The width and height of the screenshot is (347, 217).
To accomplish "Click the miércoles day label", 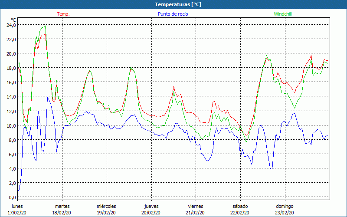I will click(x=106, y=206).
